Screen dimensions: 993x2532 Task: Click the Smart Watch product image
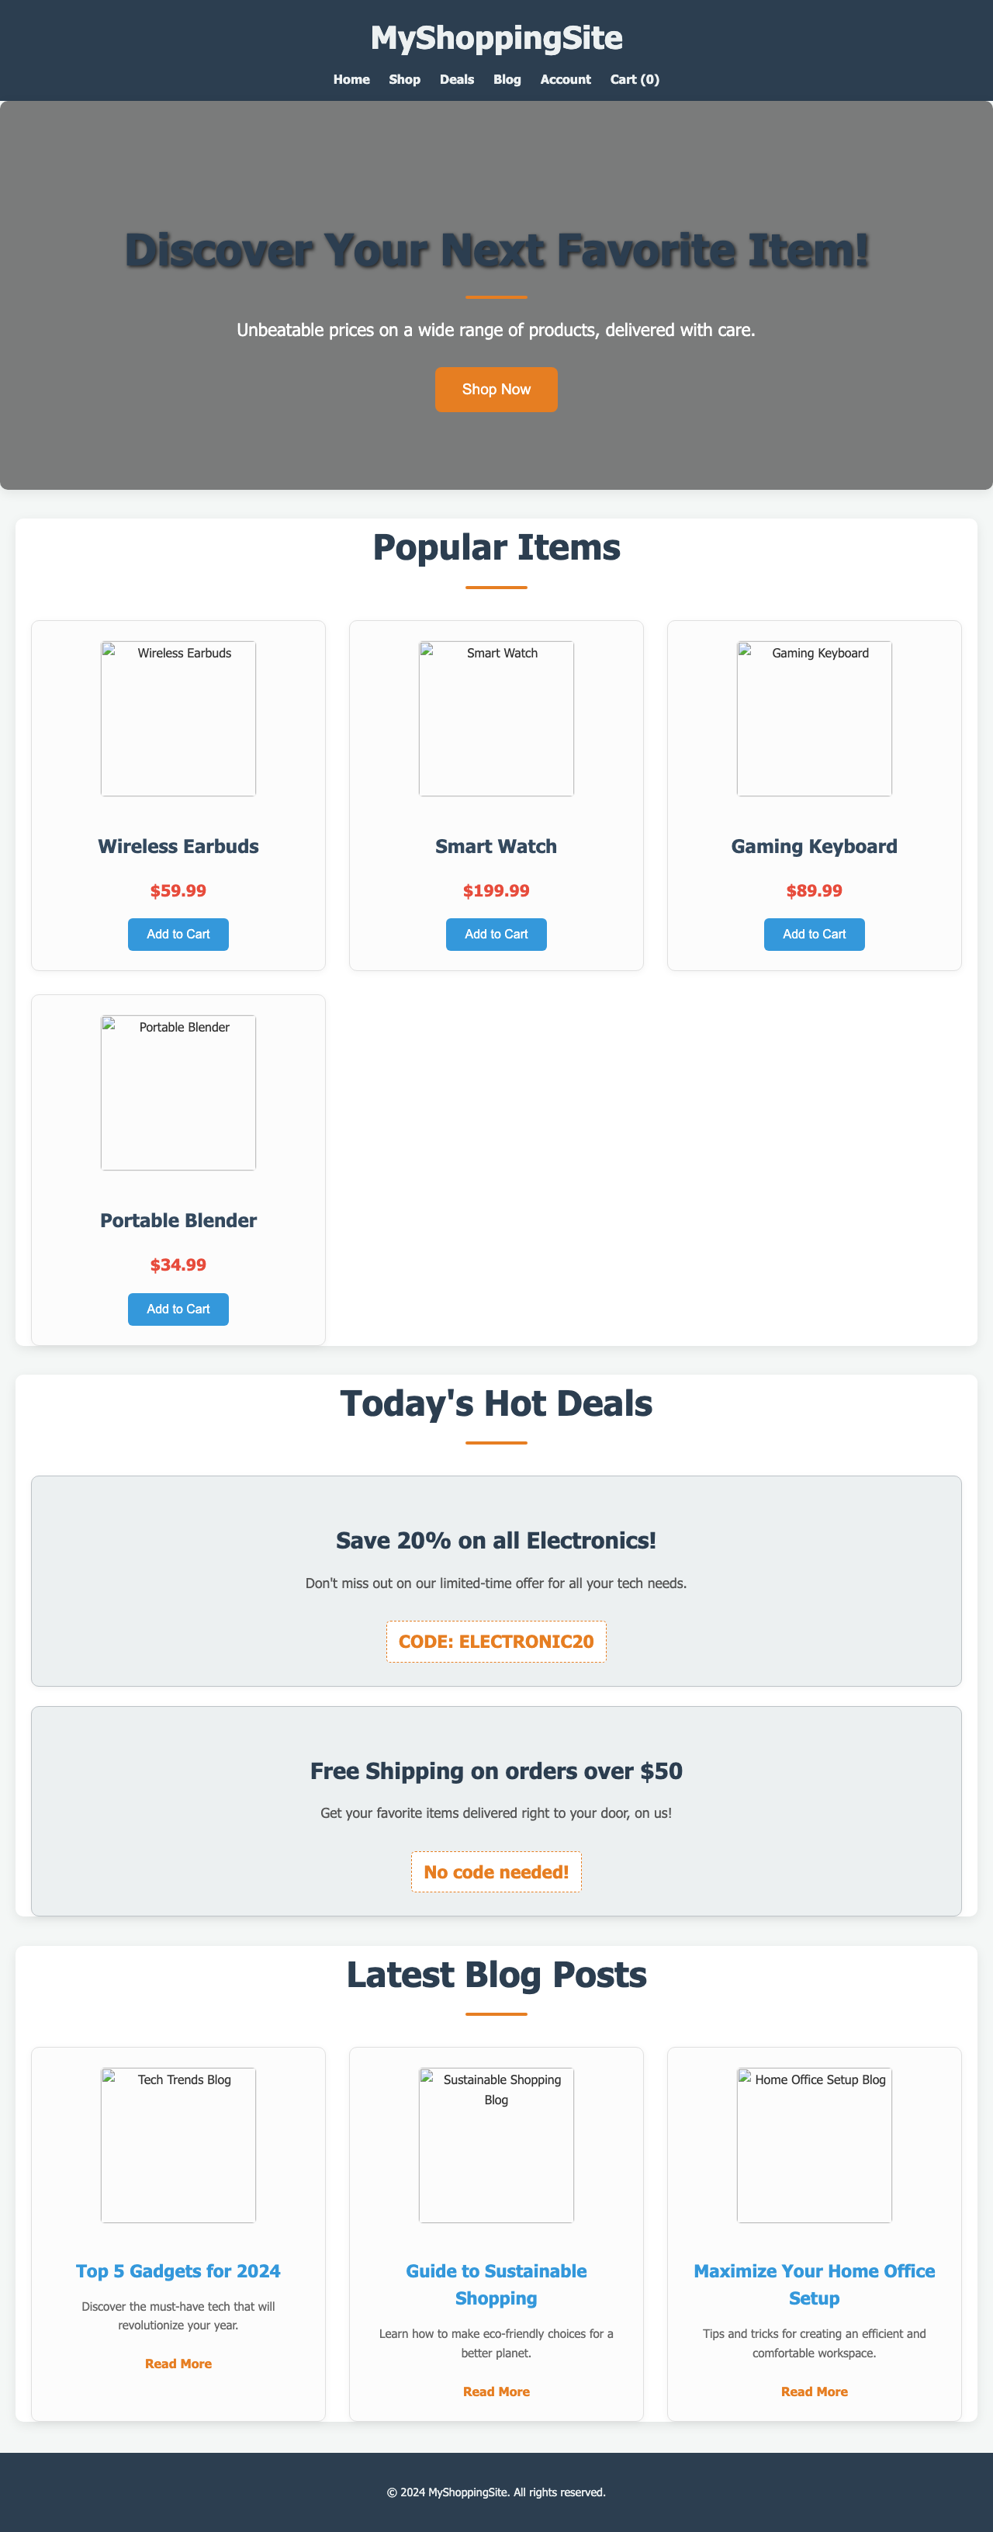496,720
